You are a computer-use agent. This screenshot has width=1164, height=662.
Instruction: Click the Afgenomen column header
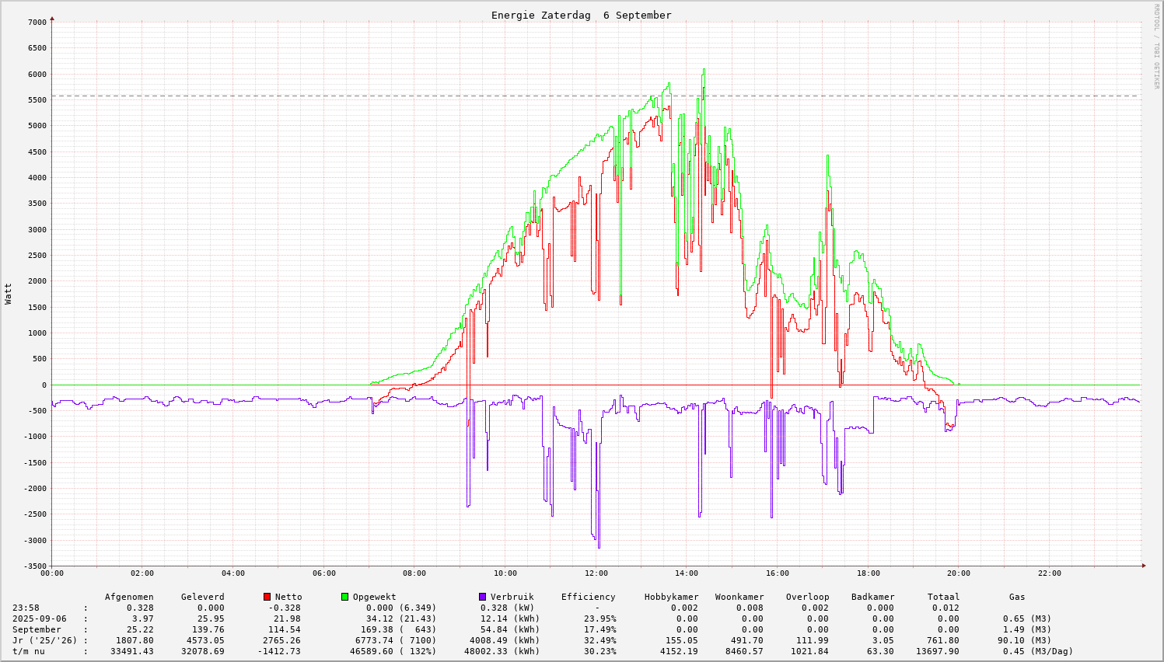pos(129,597)
